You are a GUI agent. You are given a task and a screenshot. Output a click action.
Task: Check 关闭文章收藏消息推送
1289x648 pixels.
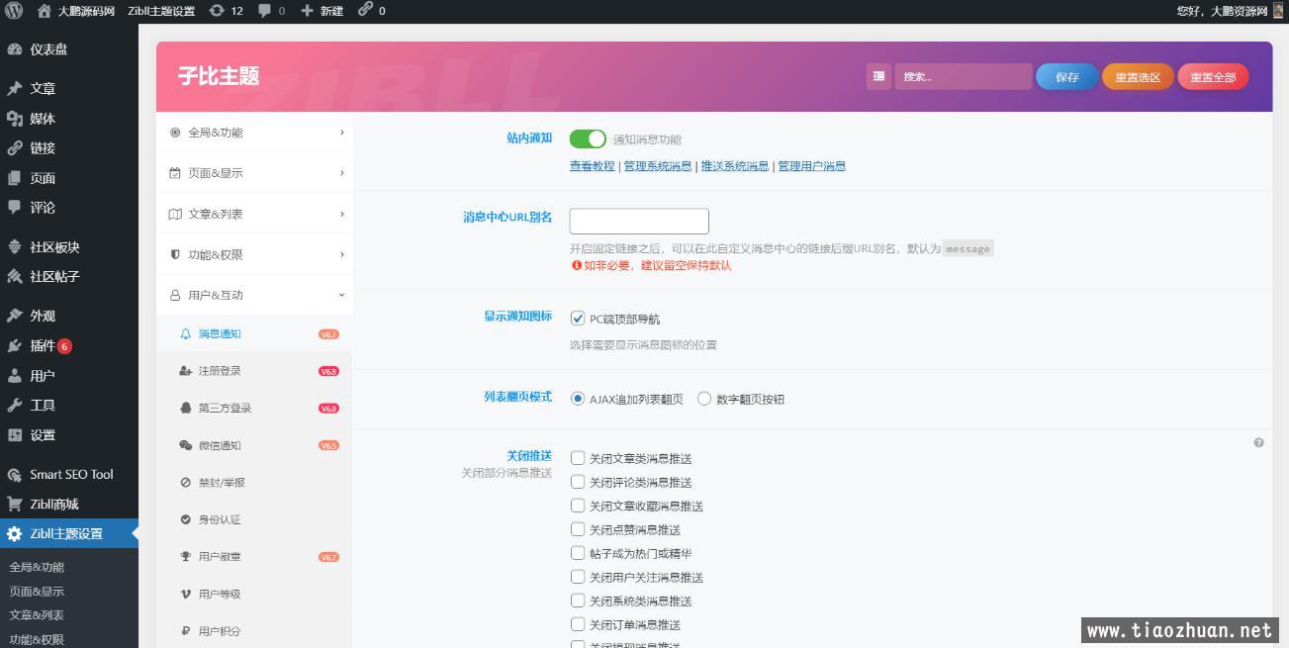pyautogui.click(x=578, y=506)
